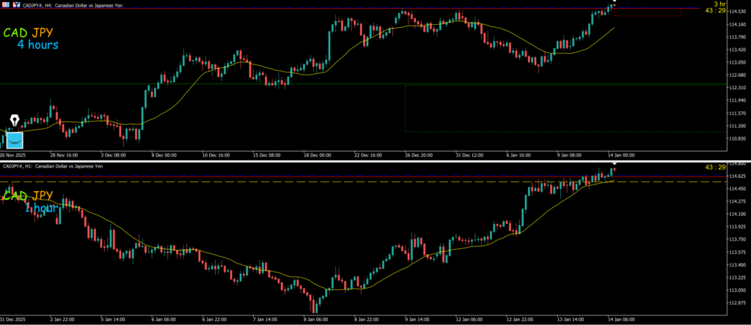Viewport: 751px width, 325px height.
Task: Select the green dotted rectangle on H4 chart
Action: click(x=406, y=110)
